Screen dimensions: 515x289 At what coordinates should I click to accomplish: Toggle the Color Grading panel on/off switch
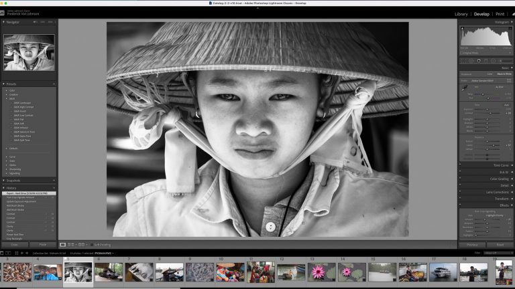(460, 179)
